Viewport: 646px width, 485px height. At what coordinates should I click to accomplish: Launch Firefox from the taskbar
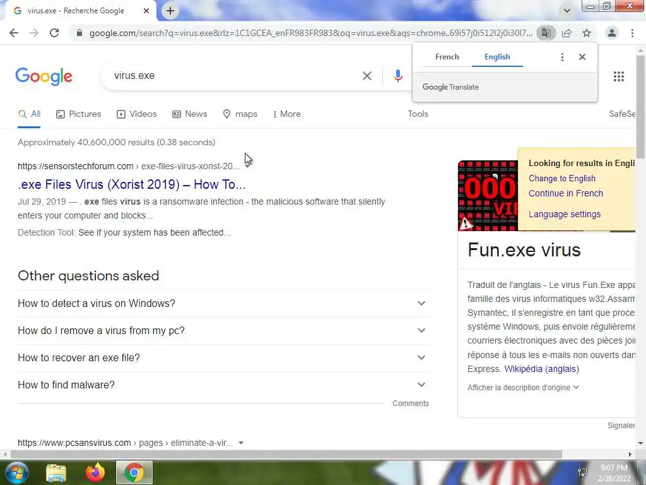pos(95,472)
